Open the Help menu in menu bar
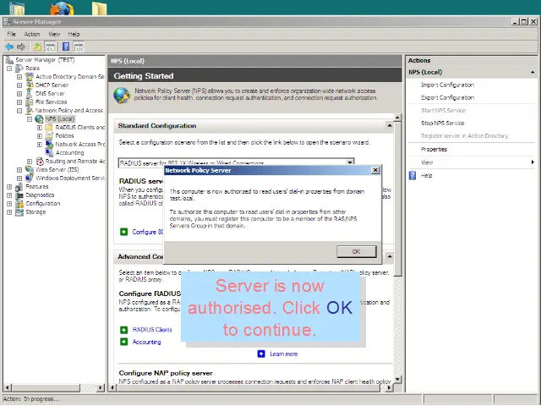 74,34
